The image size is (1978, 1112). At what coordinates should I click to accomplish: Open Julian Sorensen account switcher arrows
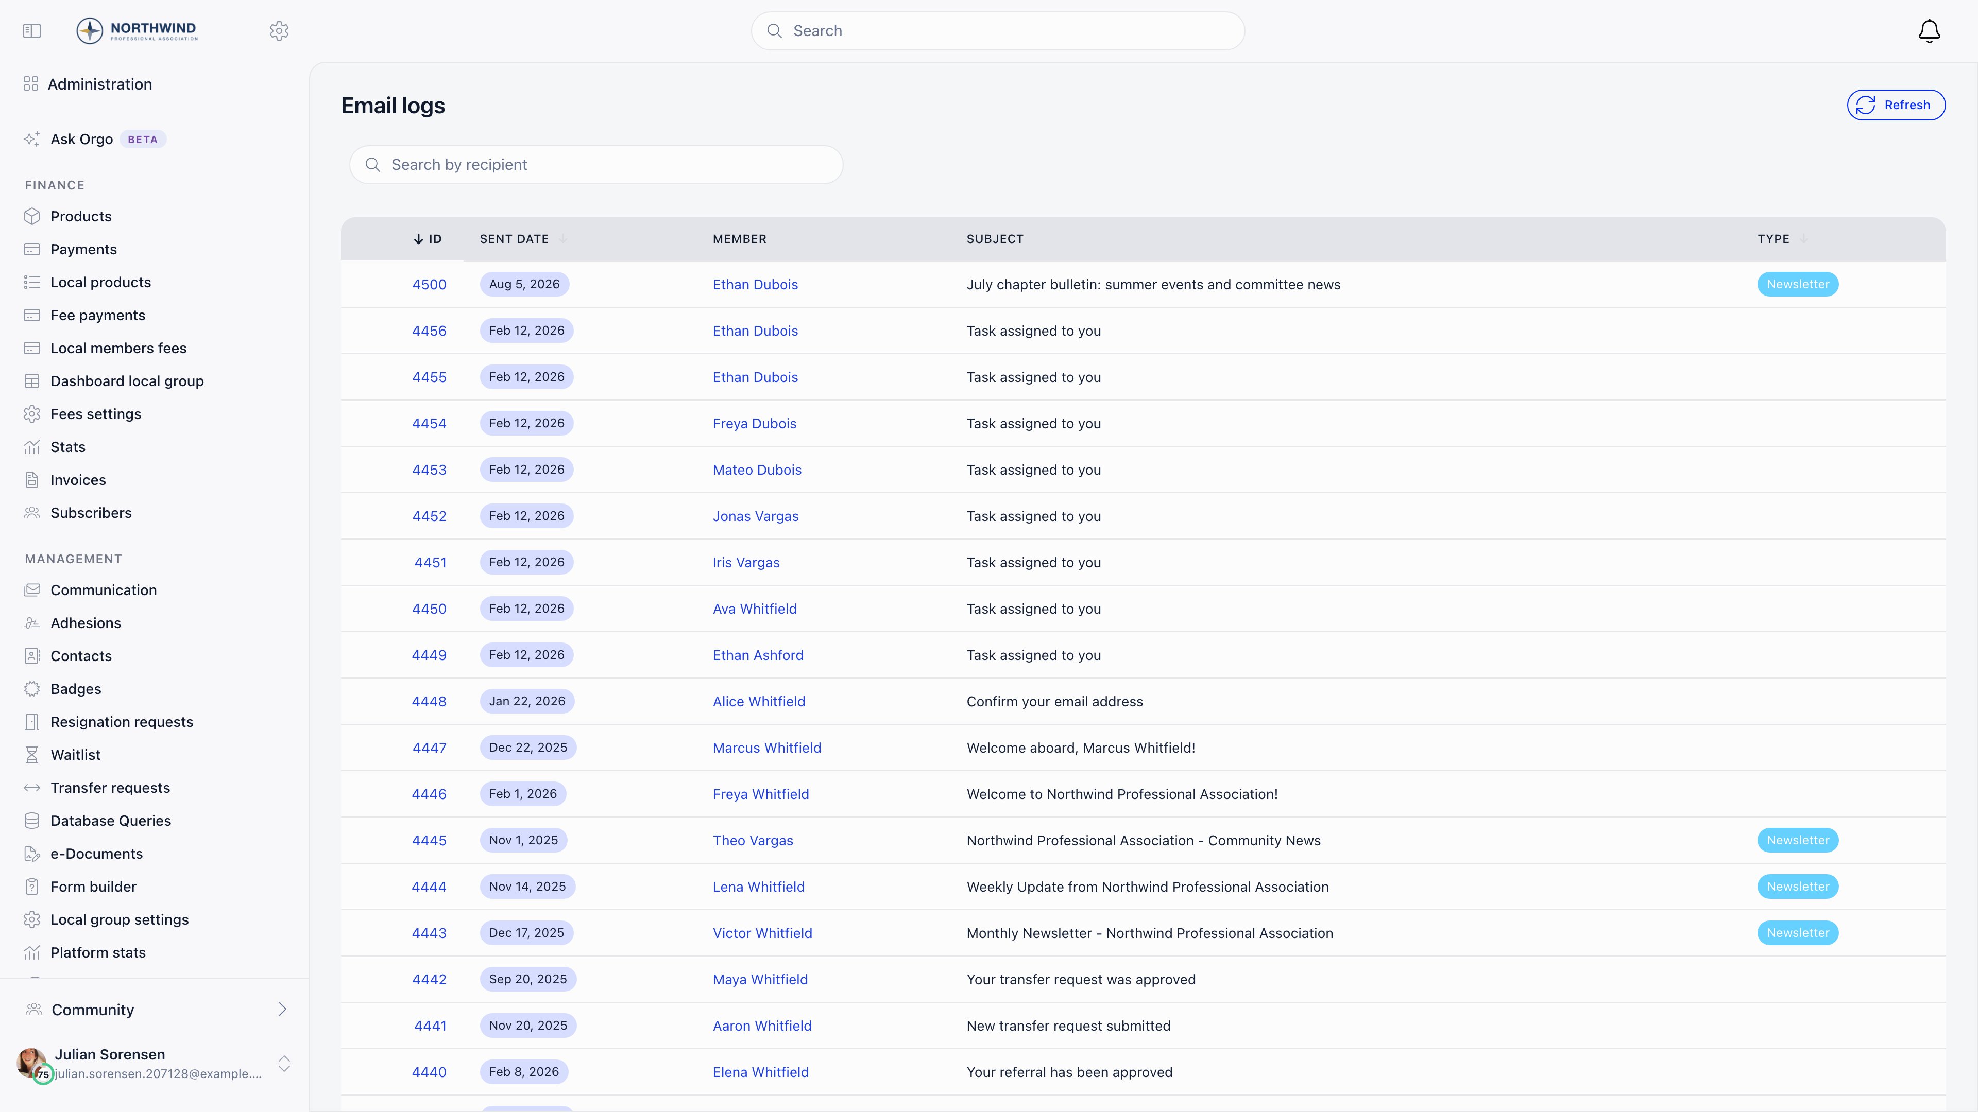tap(284, 1064)
